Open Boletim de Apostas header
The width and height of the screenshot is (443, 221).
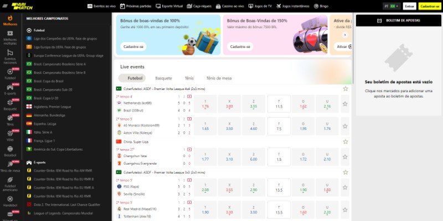tap(398, 20)
